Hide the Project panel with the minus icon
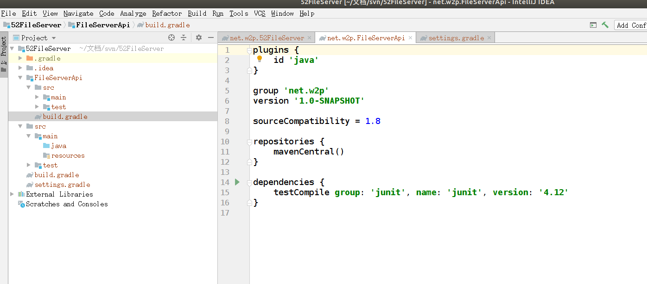647x284 pixels. pyautogui.click(x=211, y=37)
